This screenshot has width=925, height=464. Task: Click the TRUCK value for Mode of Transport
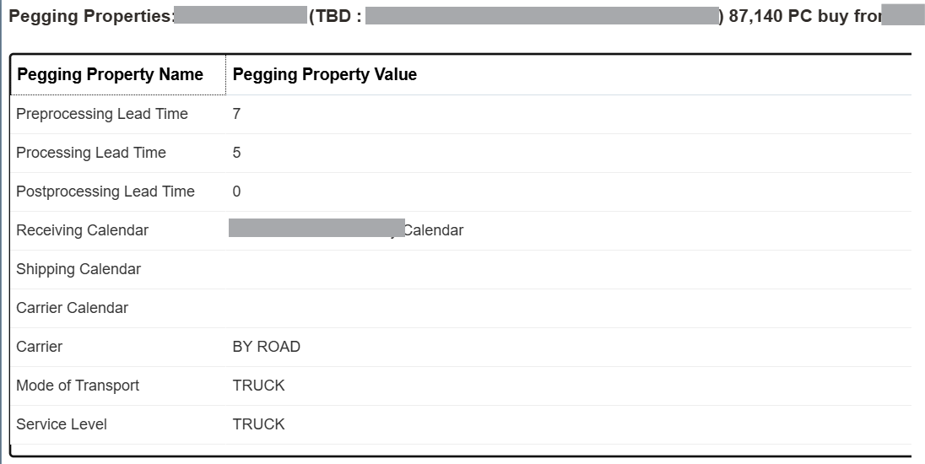(258, 386)
